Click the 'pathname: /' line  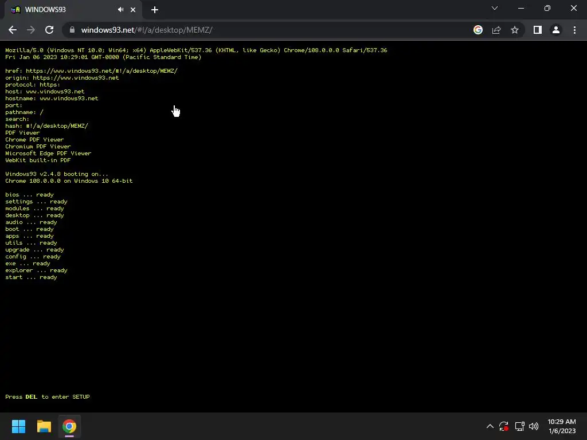tap(24, 112)
